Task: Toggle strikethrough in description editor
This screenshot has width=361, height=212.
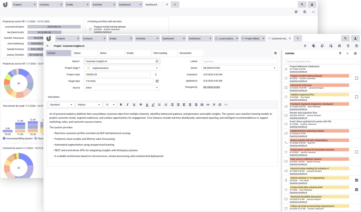Action: coord(141,105)
